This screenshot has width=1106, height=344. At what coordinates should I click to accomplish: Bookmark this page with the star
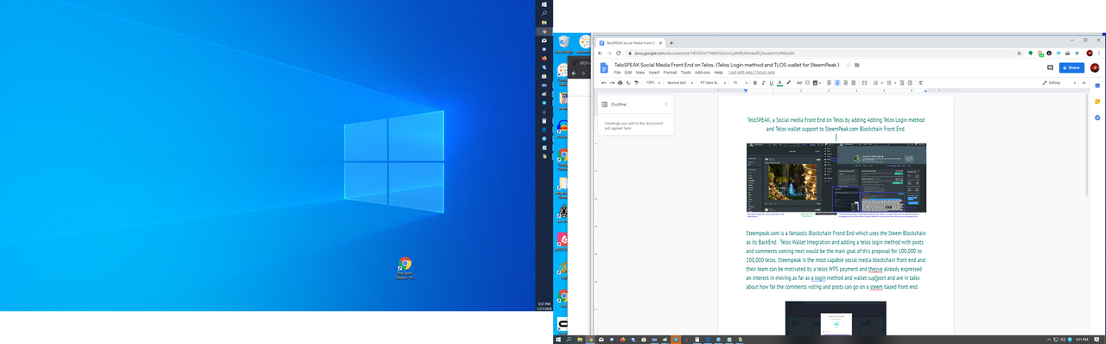click(x=1020, y=53)
